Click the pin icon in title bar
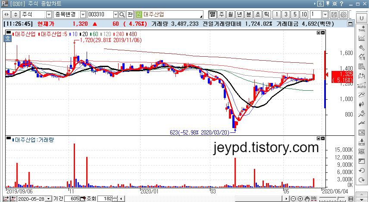The height and width of the screenshot is (202, 369). (328, 4)
